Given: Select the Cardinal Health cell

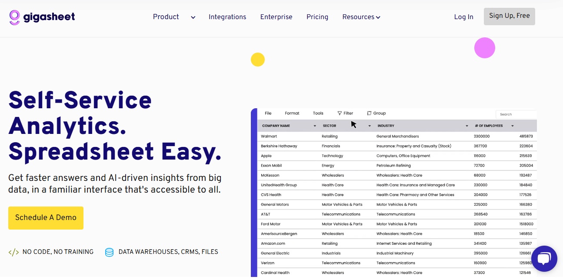Looking at the screenshot, I should [x=275, y=273].
